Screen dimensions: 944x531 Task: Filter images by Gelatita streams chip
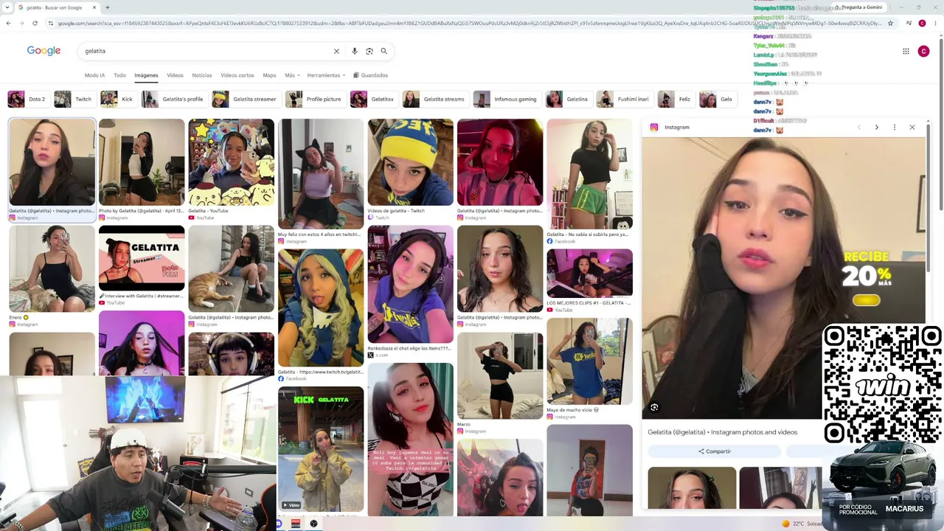click(x=434, y=99)
